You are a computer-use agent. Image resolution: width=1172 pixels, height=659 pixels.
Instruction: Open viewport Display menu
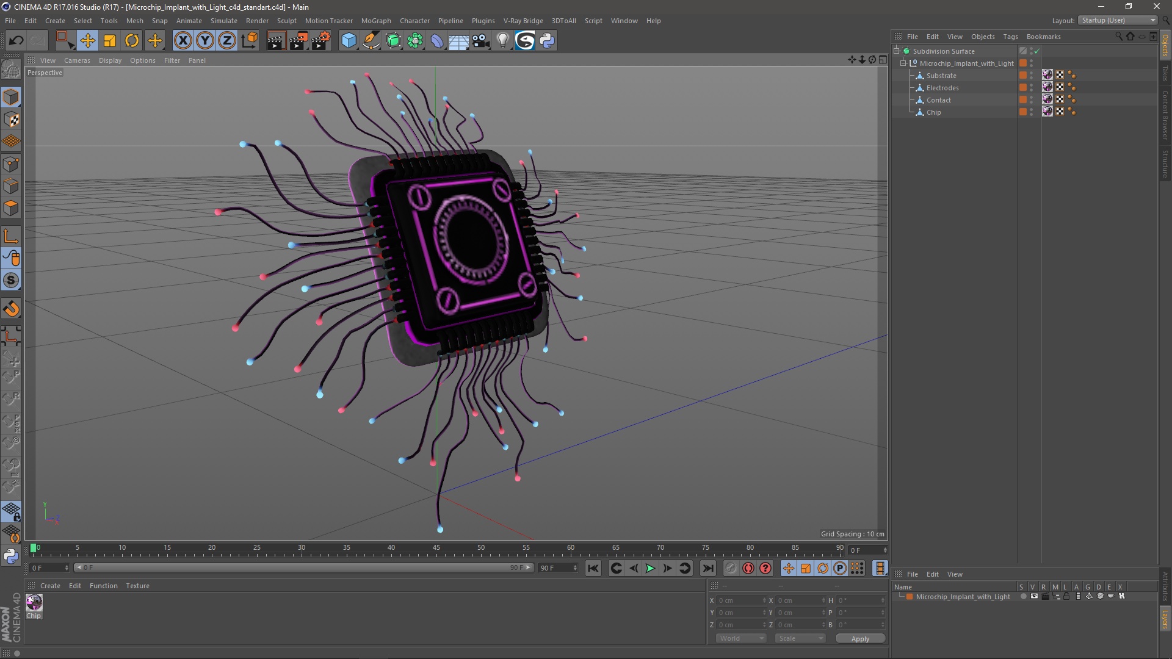[x=110, y=60]
